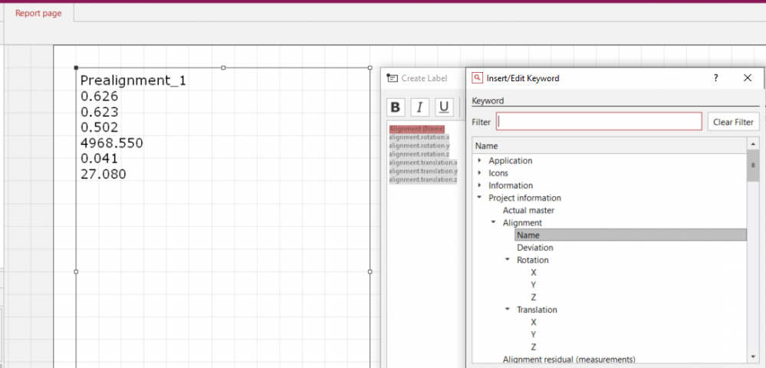Screen dimensions: 766x368
Task: Toggle bold formatting in Create Label
Action: (x=396, y=107)
